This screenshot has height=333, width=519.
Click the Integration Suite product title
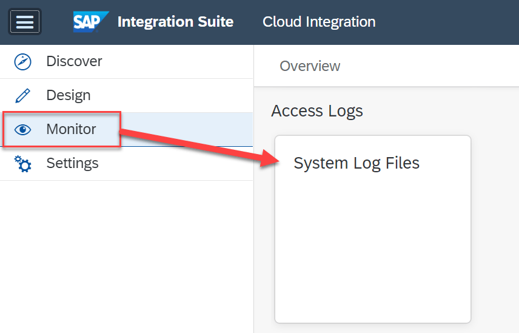pos(175,22)
